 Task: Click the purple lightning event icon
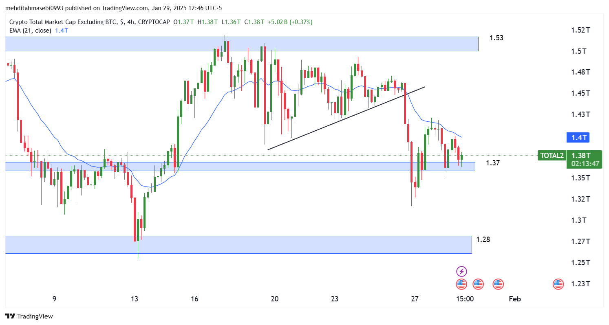click(x=461, y=271)
